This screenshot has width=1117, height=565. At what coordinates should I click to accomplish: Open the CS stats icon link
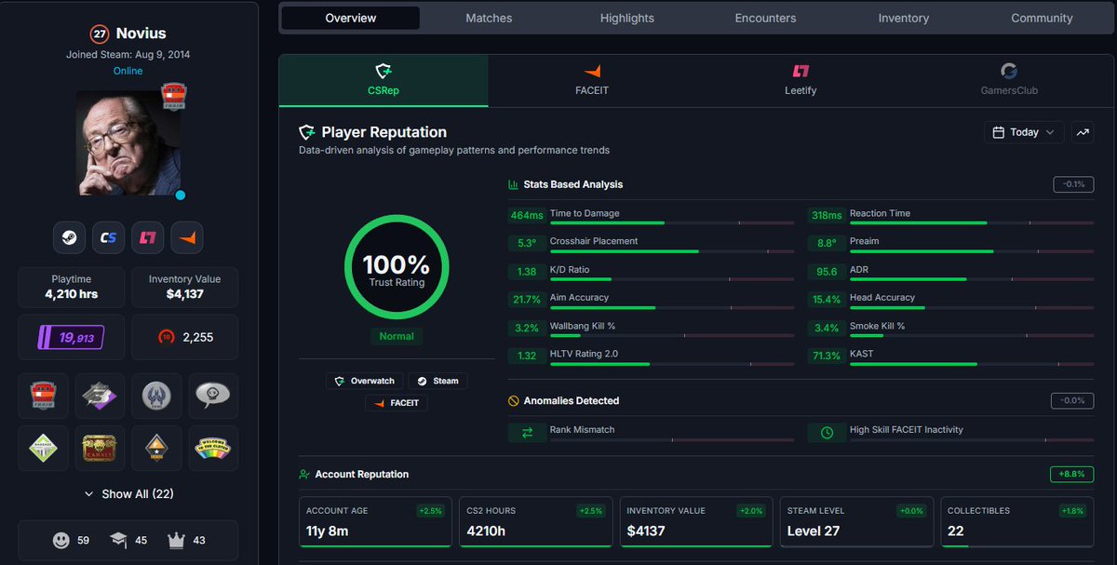pyautogui.click(x=109, y=237)
